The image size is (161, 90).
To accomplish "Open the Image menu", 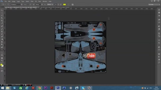I will [x=14, y=1].
